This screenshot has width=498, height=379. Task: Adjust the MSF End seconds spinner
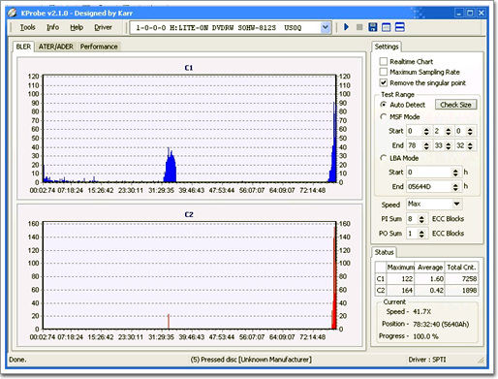pyautogui.click(x=449, y=145)
